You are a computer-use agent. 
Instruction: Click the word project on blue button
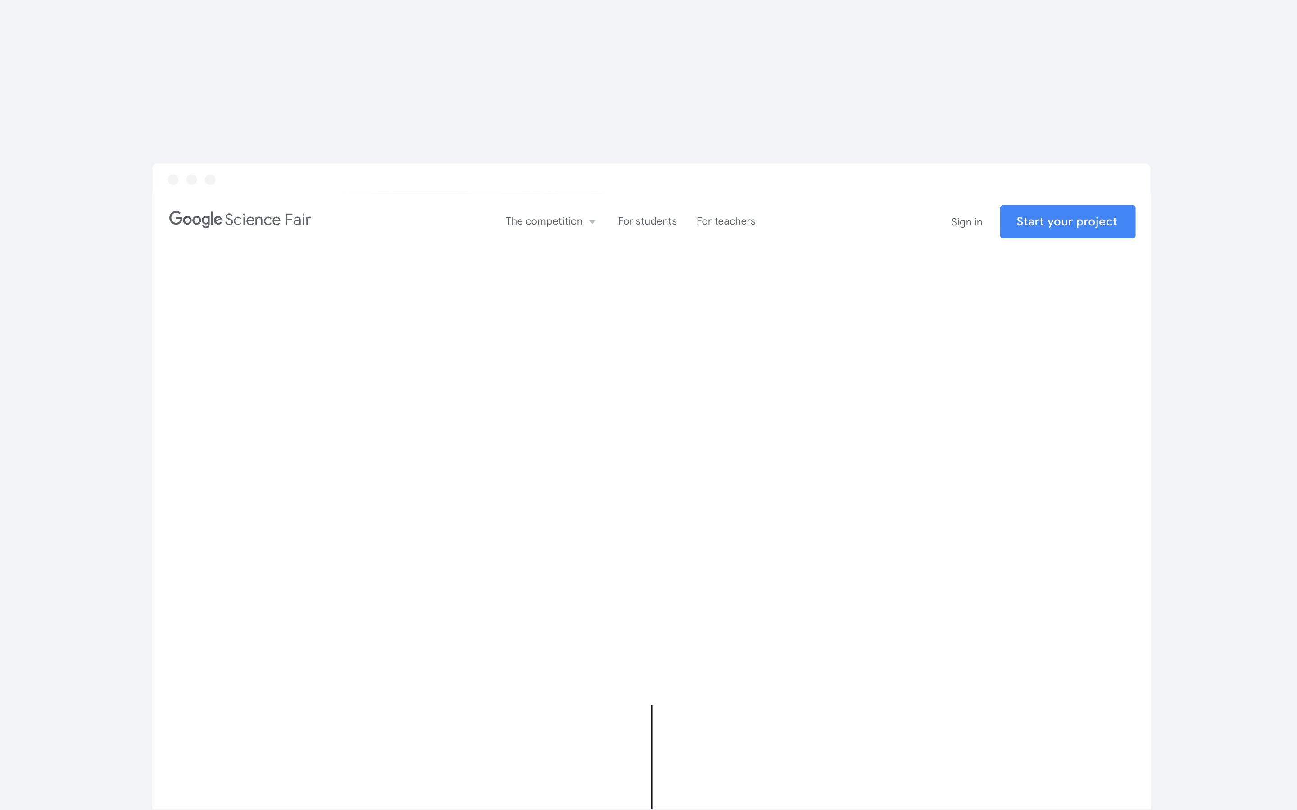pyautogui.click(x=1097, y=222)
